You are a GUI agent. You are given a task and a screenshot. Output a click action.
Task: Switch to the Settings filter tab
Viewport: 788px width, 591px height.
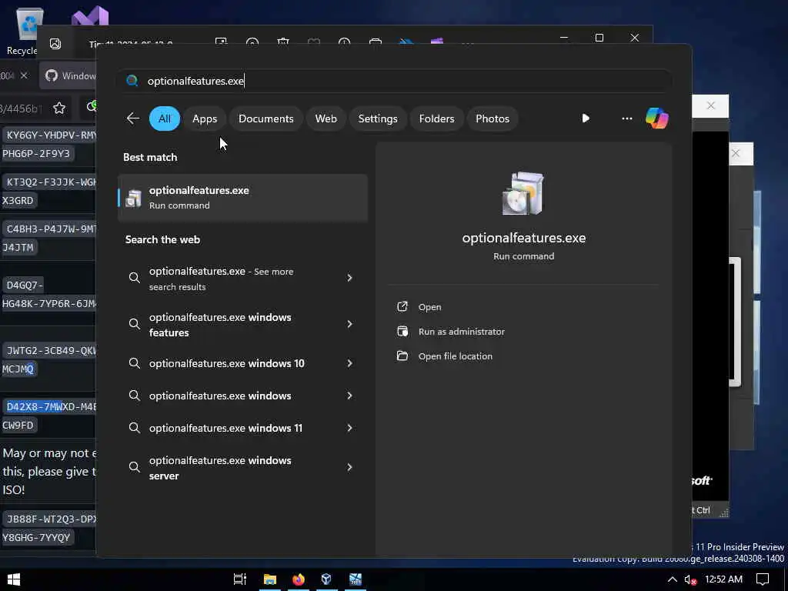pyautogui.click(x=377, y=119)
